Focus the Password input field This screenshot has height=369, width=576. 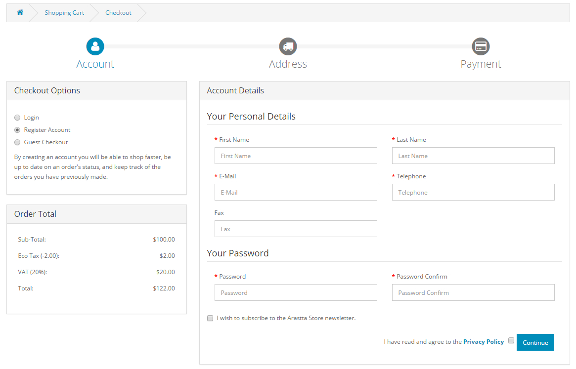pyautogui.click(x=296, y=292)
